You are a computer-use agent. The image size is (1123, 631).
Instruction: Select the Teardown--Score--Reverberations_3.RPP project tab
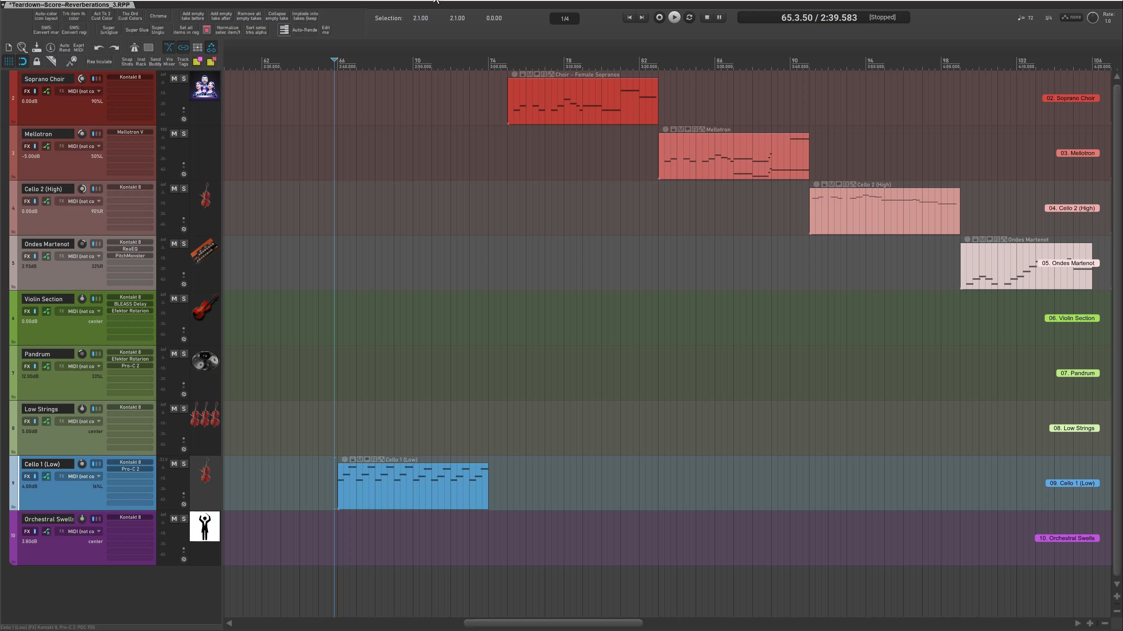(69, 5)
